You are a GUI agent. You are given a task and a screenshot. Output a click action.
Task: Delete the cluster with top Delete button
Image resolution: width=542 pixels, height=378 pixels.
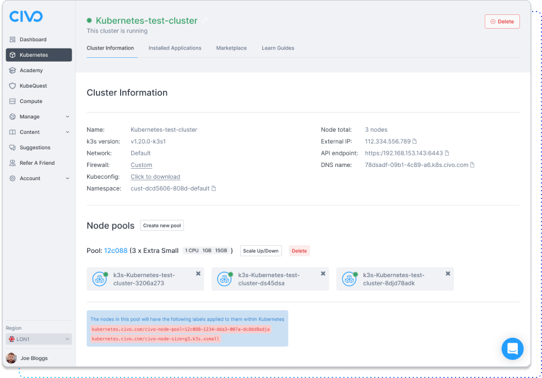(502, 21)
